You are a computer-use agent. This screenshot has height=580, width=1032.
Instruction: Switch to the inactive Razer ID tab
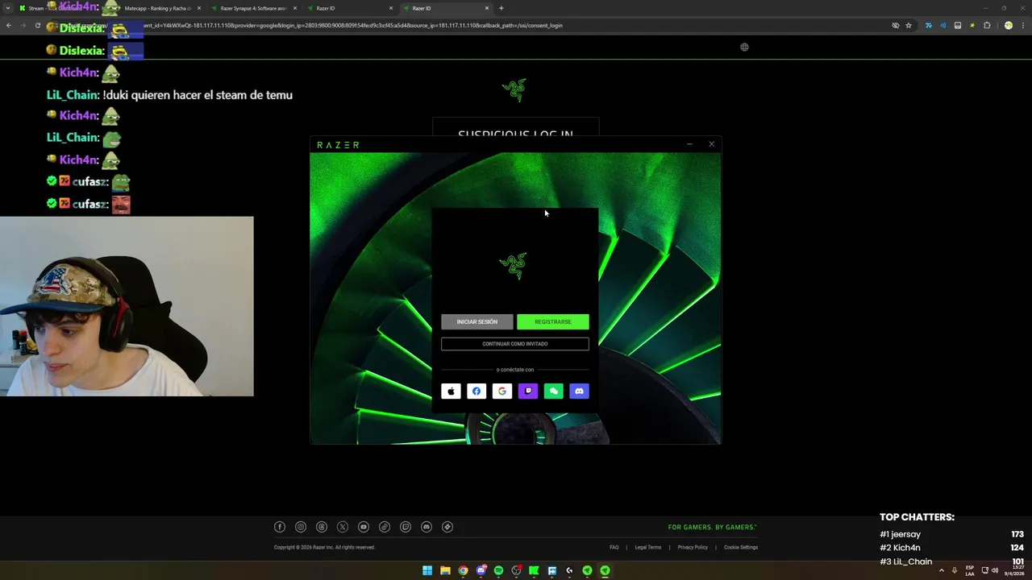point(349,8)
